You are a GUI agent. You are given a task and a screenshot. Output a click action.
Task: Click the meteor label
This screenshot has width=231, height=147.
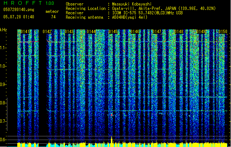coord(52,11)
